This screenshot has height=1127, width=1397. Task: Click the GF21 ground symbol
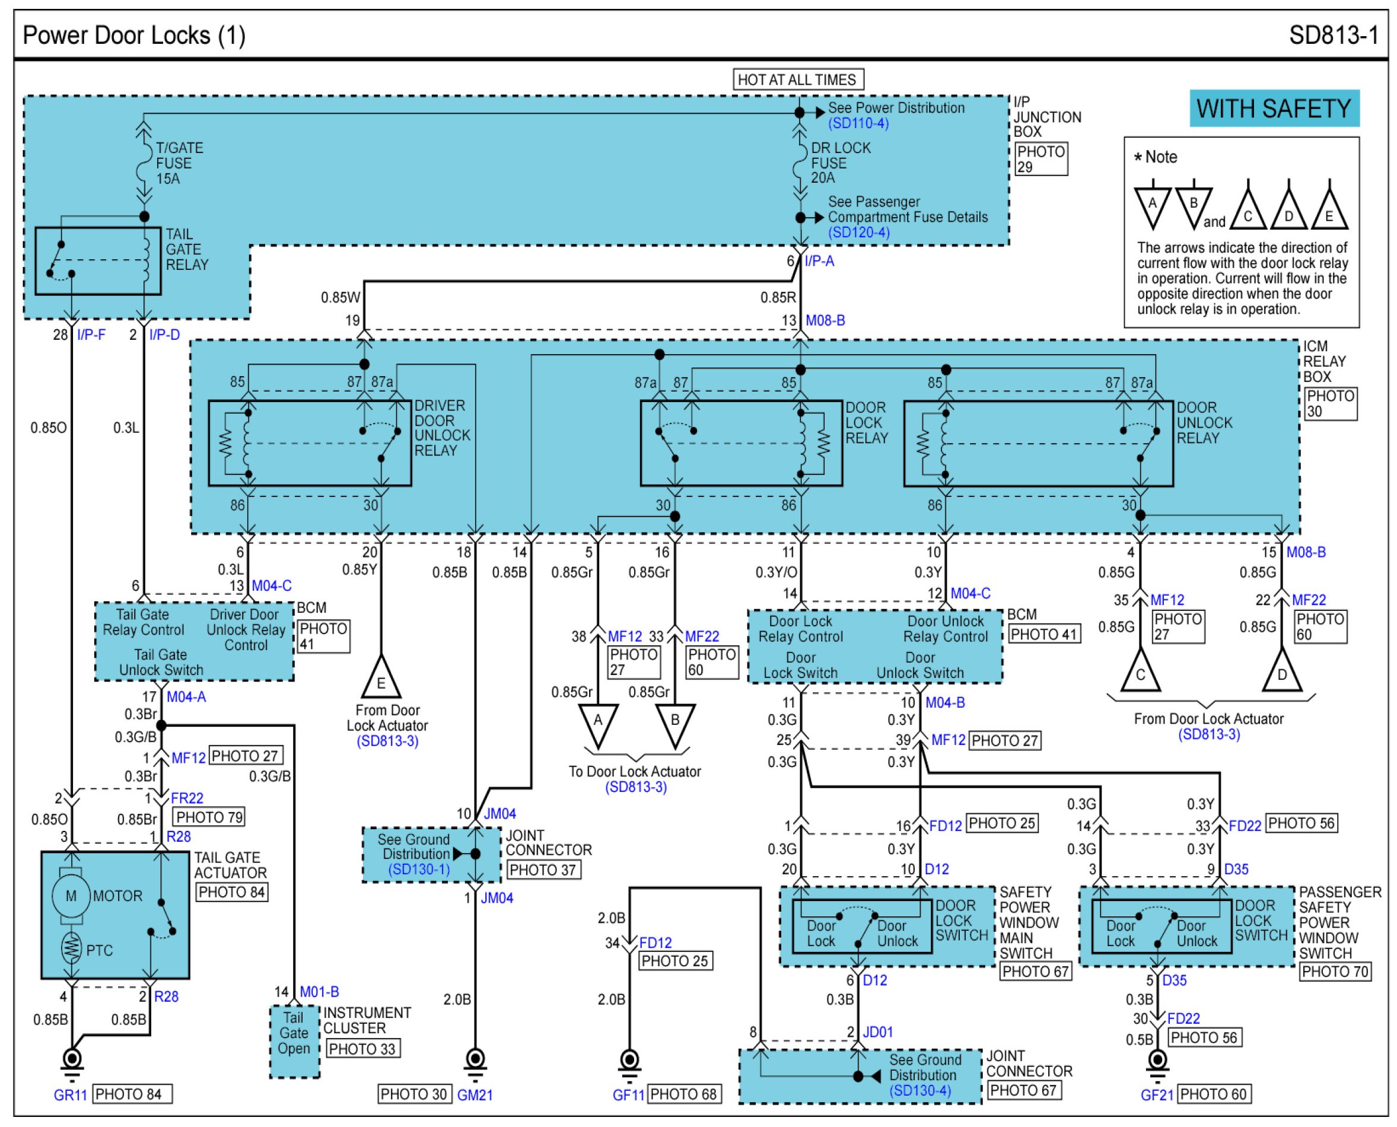click(1157, 1061)
